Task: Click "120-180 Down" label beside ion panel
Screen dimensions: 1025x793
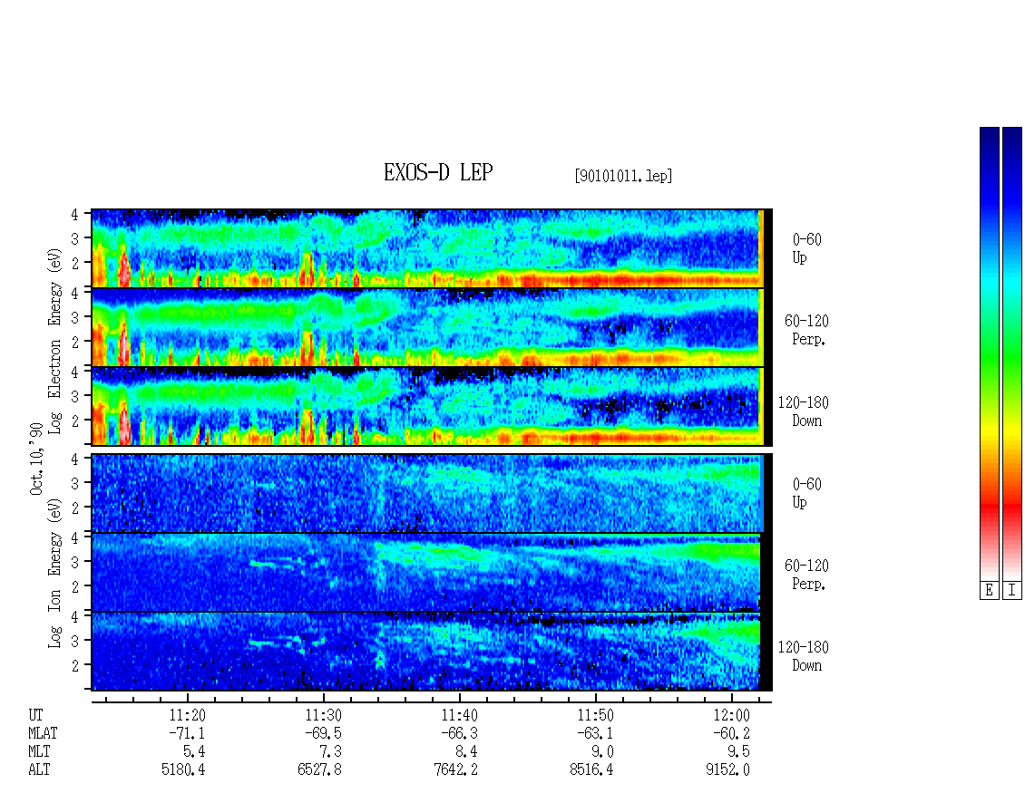Action: [803, 656]
